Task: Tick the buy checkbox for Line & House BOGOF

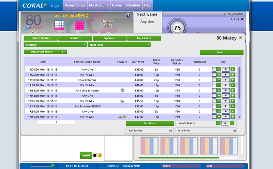Action: pyautogui.click(x=214, y=106)
